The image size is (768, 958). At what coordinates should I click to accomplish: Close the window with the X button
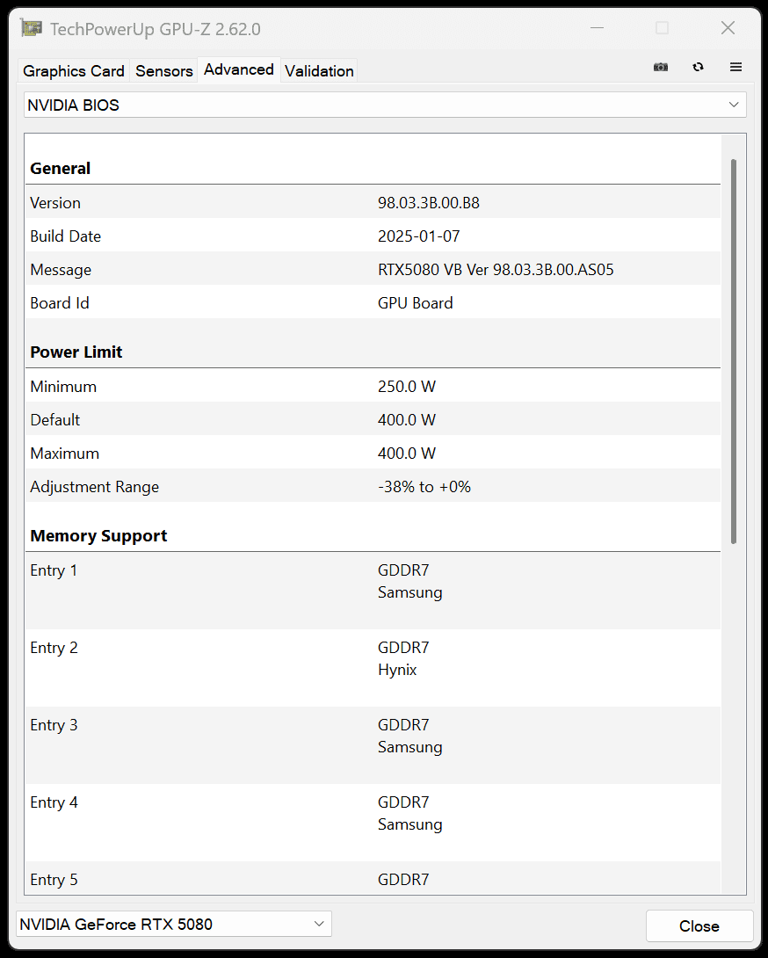click(x=728, y=28)
